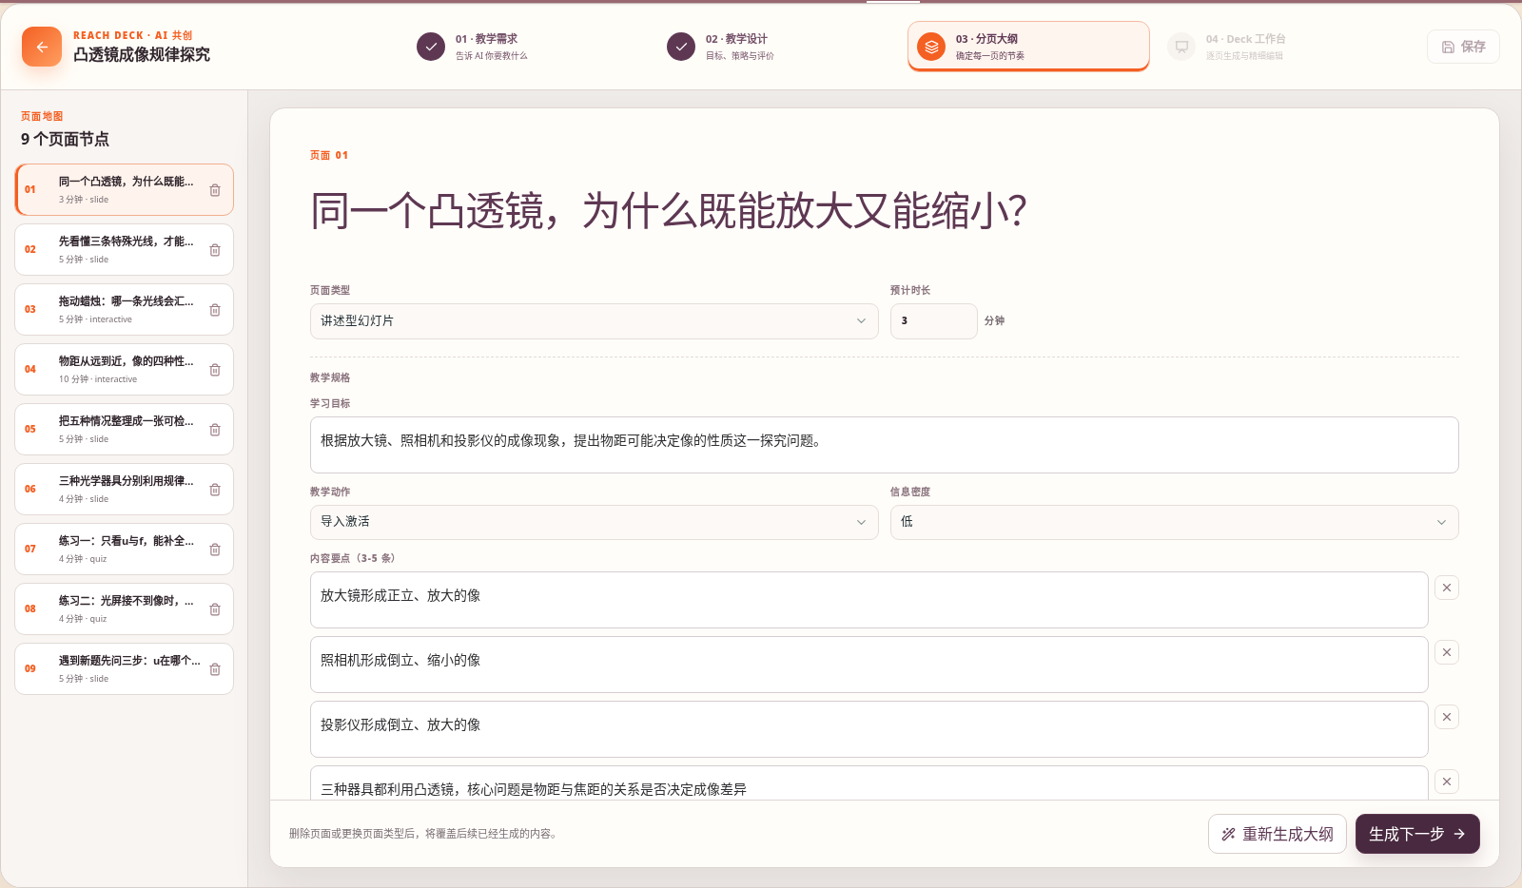This screenshot has width=1522, height=888.
Task: Delete page 06 using its trash icon
Action: [215, 490]
